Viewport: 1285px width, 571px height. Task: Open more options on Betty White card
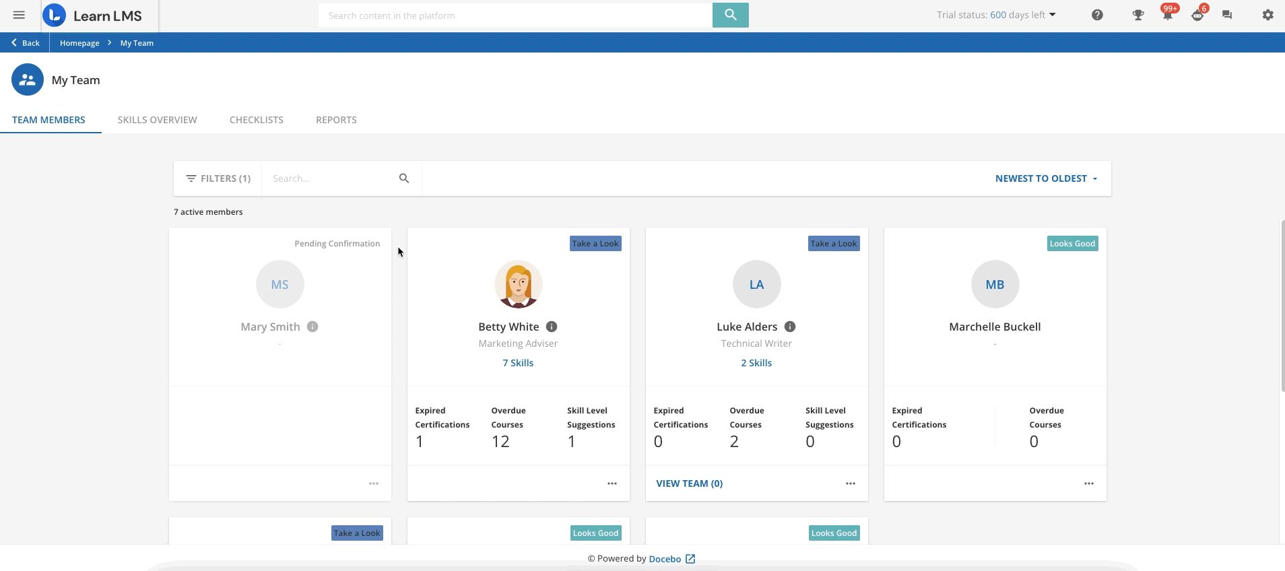coord(612,483)
